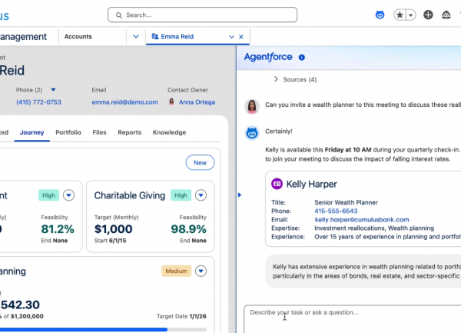Open contact owner Anna Ortega link
This screenshot has height=333, width=461.
click(x=197, y=102)
